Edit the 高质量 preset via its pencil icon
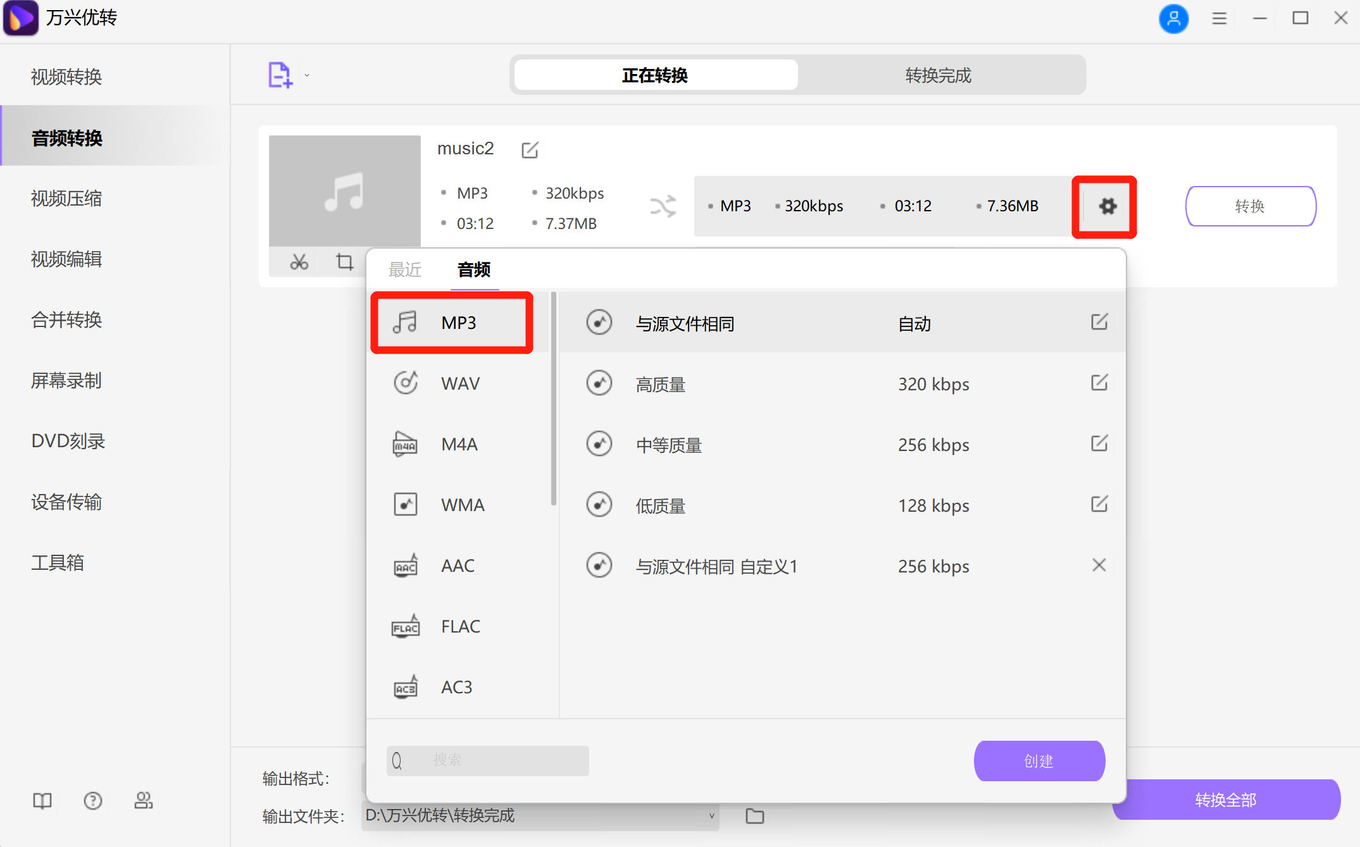Viewport: 1360px width, 847px height. tap(1099, 383)
